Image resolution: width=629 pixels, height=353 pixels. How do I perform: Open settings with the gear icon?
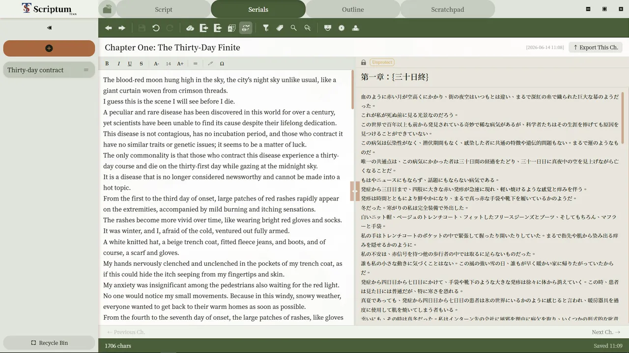pos(342,28)
